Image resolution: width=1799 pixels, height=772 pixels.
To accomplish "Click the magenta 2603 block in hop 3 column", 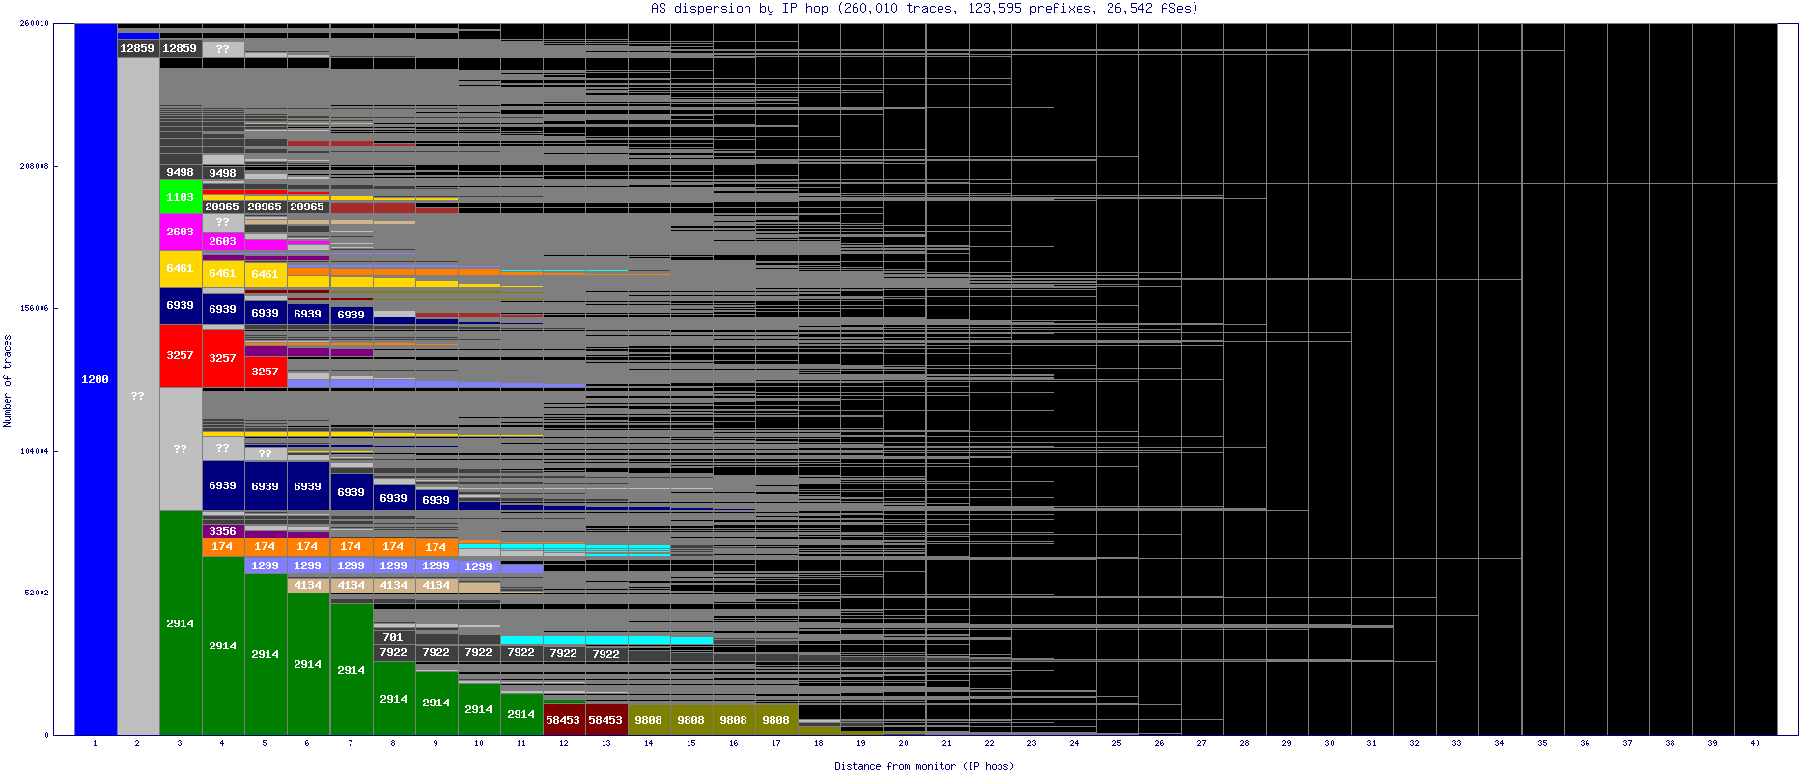I will [181, 232].
